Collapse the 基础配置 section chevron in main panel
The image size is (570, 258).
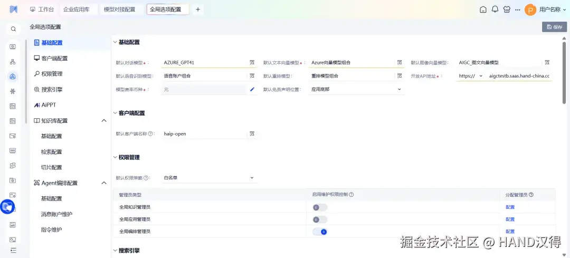pyautogui.click(x=115, y=42)
